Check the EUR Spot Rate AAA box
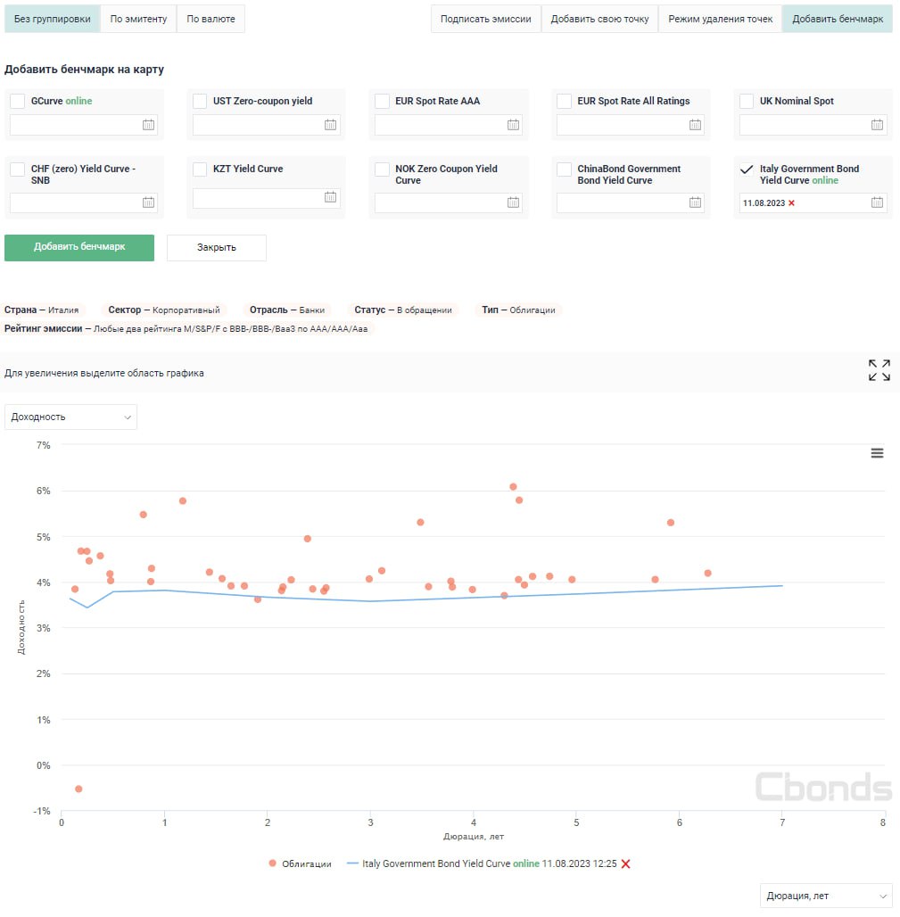 click(x=382, y=101)
